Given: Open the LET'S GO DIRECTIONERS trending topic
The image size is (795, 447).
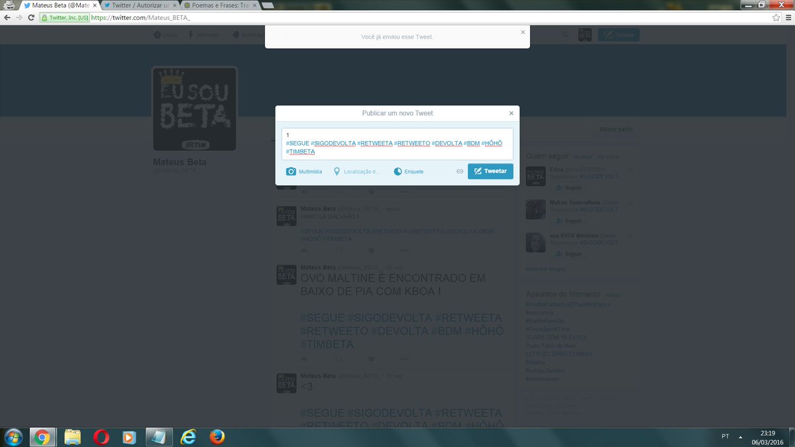Looking at the screenshot, I should point(559,354).
